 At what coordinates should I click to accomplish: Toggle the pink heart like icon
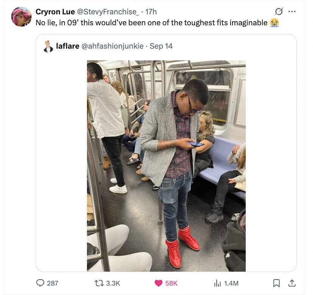pyautogui.click(x=158, y=283)
